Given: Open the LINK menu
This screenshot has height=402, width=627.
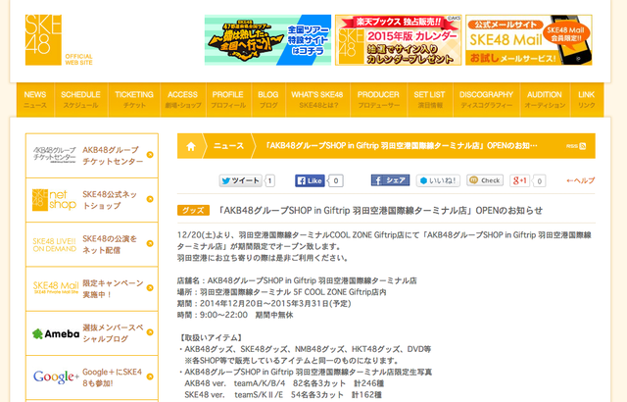Looking at the screenshot, I should tap(587, 100).
